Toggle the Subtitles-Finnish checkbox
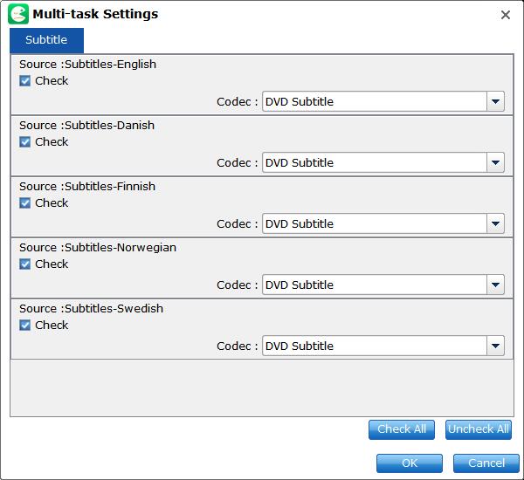Viewport: 524px width, 480px height. (x=24, y=202)
